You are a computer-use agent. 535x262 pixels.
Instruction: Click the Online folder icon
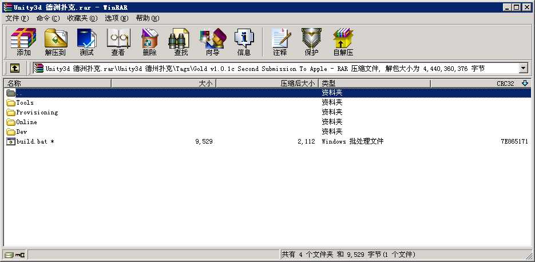pos(11,122)
